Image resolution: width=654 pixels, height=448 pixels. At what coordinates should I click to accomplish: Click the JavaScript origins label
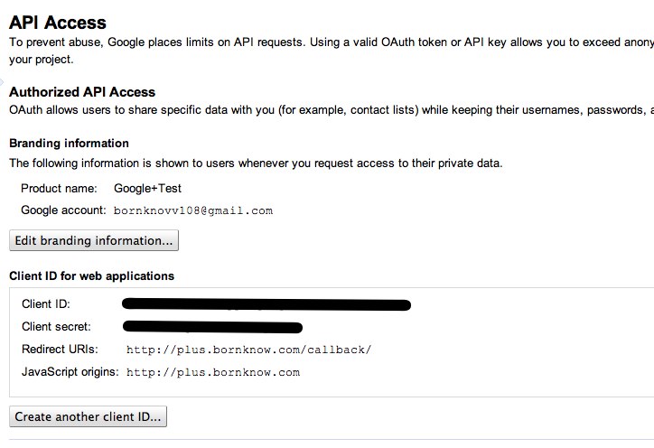(70, 371)
